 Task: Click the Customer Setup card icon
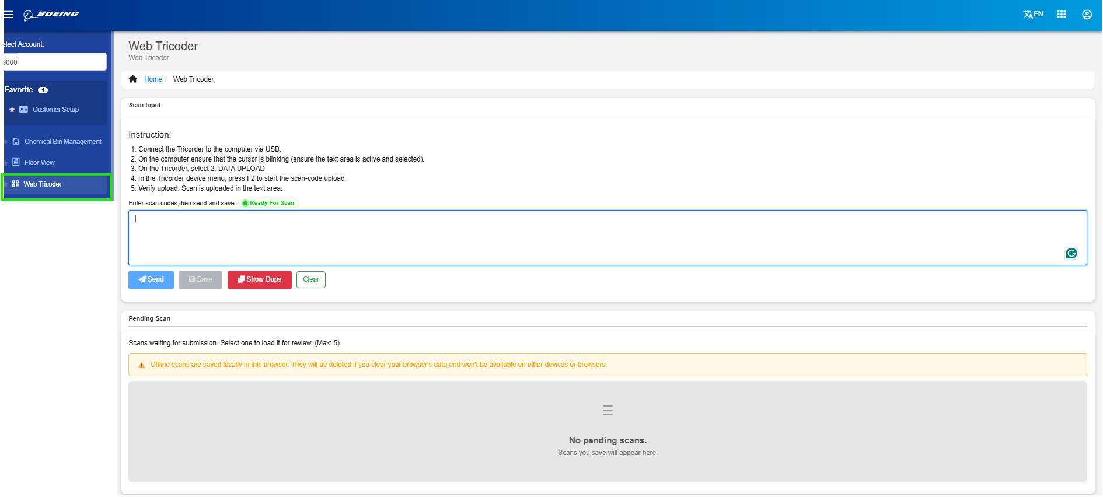pyautogui.click(x=23, y=110)
